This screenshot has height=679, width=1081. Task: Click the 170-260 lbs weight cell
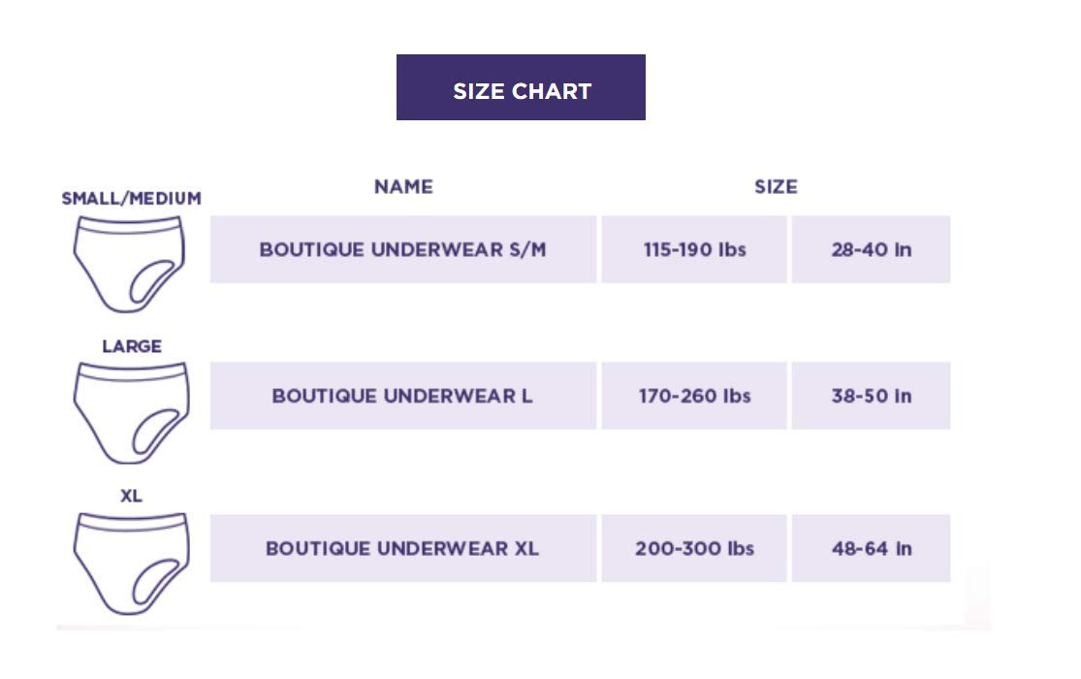tap(694, 396)
